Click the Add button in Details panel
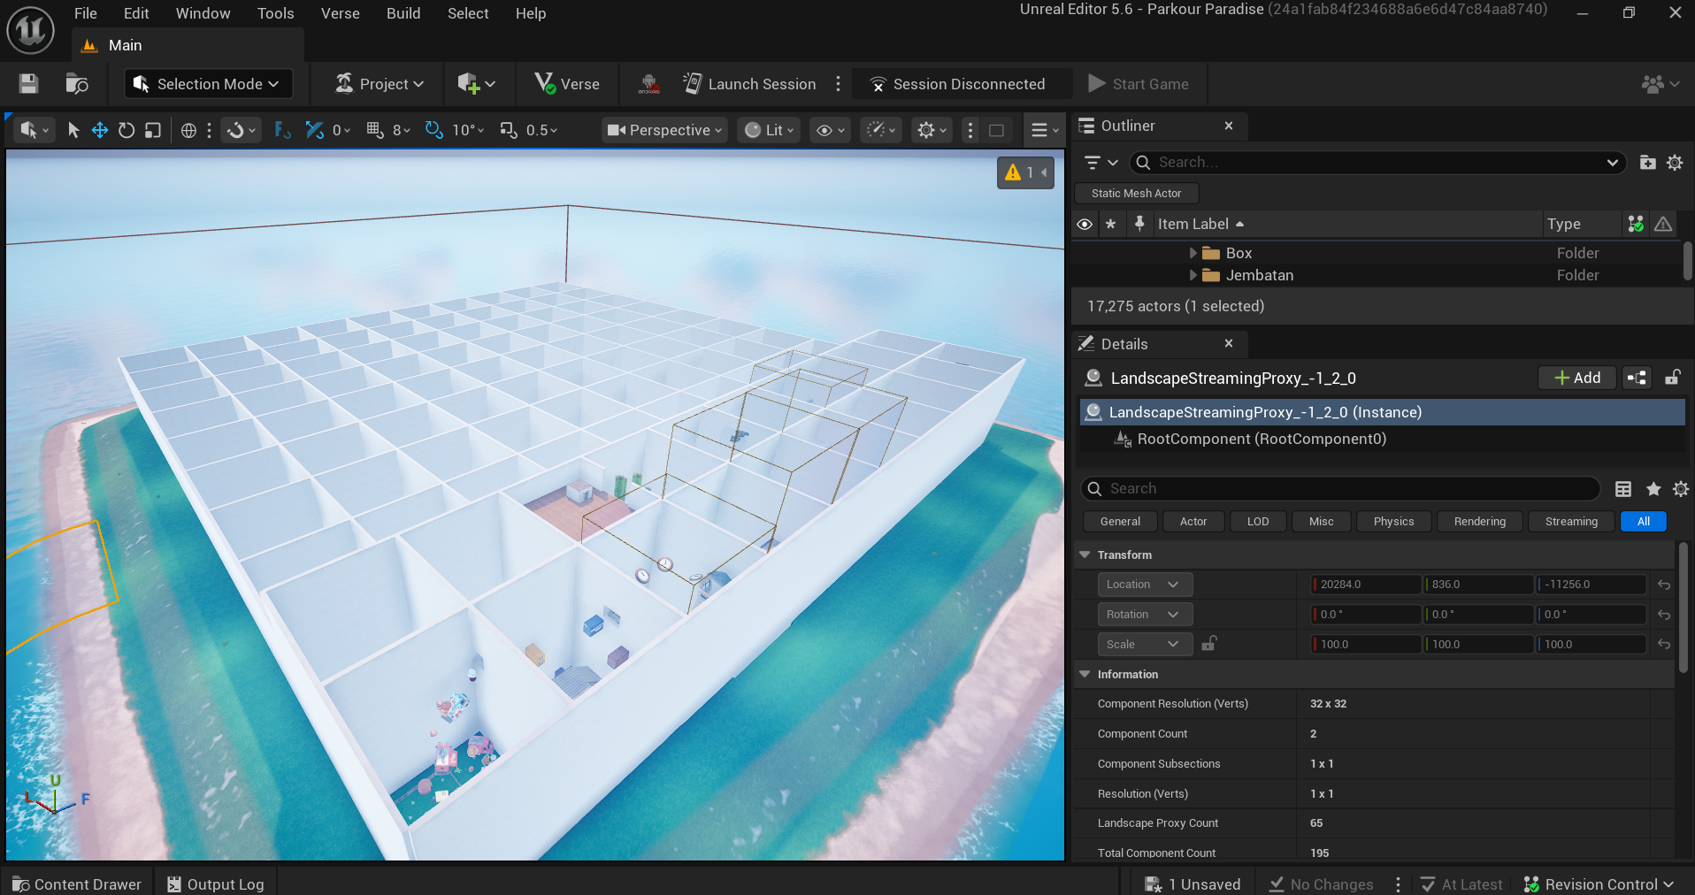The width and height of the screenshot is (1695, 895). [1576, 378]
